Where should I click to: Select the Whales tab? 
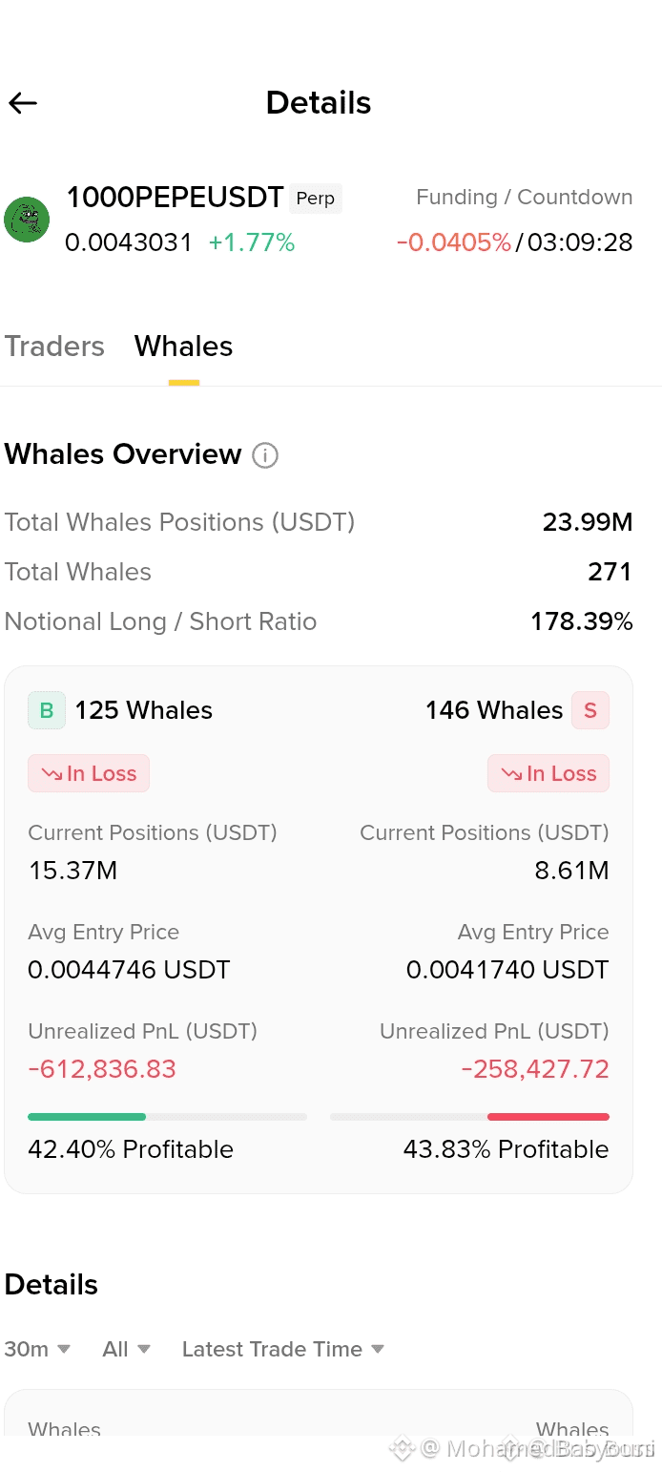[x=184, y=346]
